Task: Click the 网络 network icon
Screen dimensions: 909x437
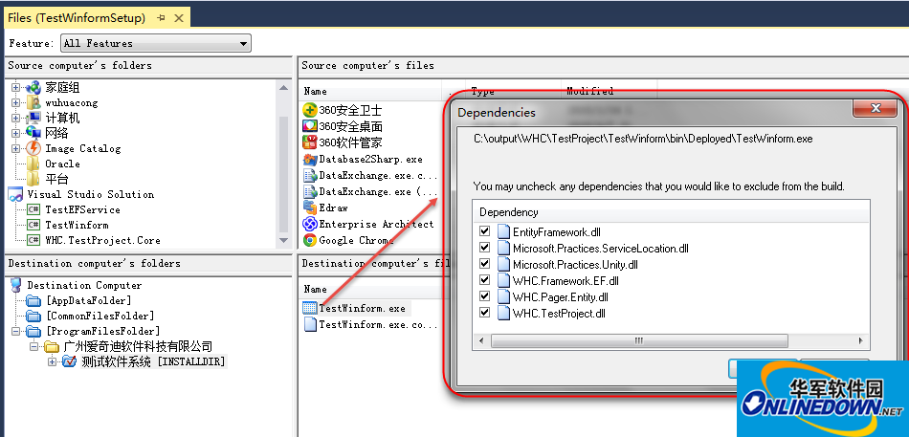Action: click(34, 133)
